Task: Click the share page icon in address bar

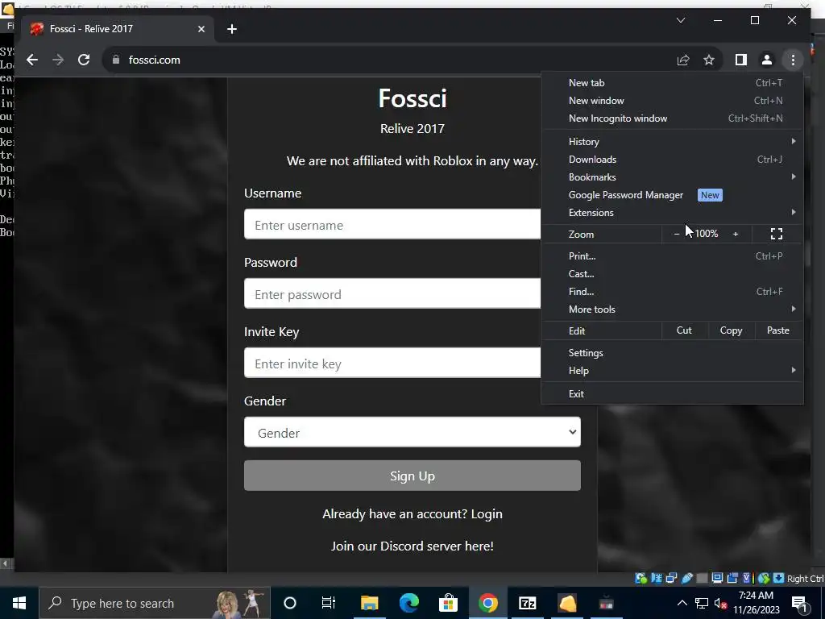Action: click(x=683, y=60)
